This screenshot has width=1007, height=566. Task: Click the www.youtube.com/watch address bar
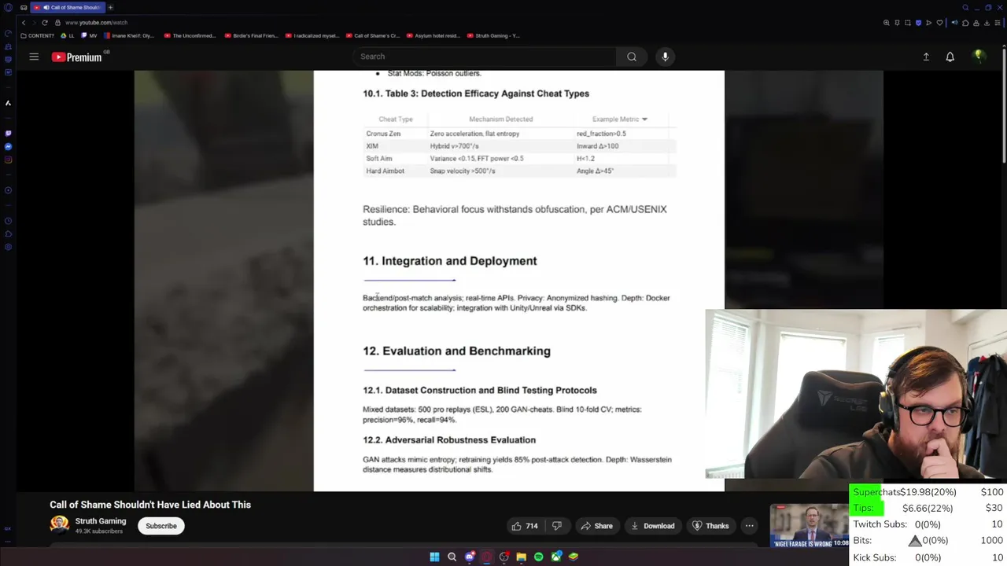96,23
